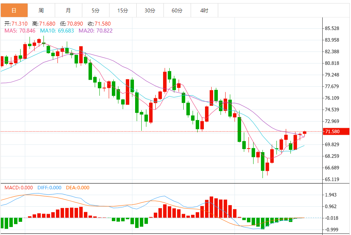Click the DIFF:0.000 indicator label

pos(49,188)
